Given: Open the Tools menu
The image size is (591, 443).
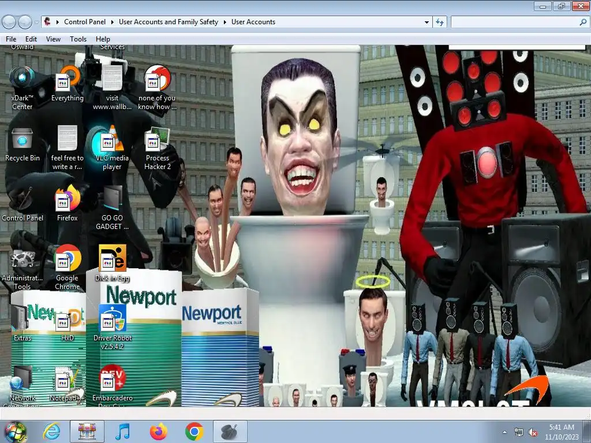Looking at the screenshot, I should pos(78,39).
